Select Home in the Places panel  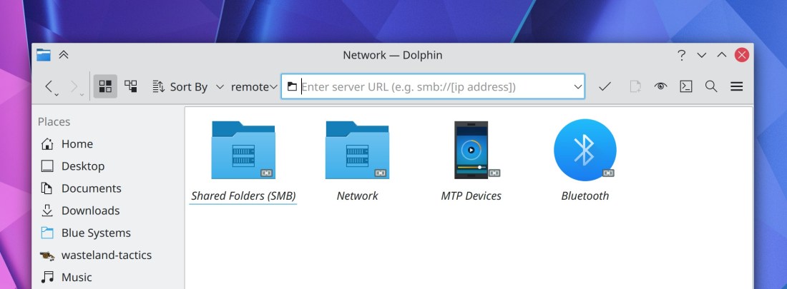click(77, 143)
